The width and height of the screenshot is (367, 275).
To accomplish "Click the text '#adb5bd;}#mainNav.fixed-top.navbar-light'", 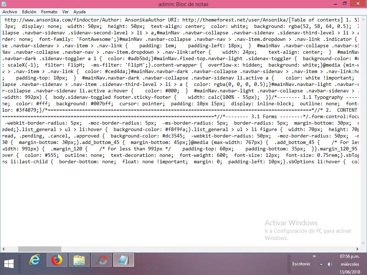I will tap(185, 59).
